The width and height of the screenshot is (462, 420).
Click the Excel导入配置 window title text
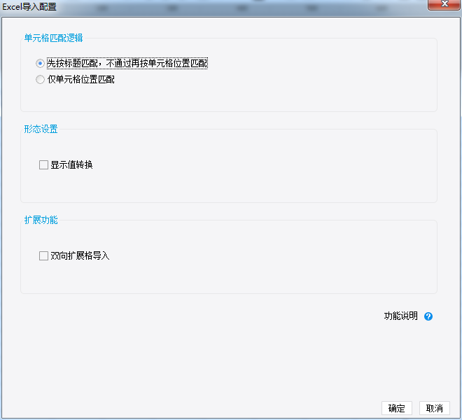pyautogui.click(x=29, y=6)
